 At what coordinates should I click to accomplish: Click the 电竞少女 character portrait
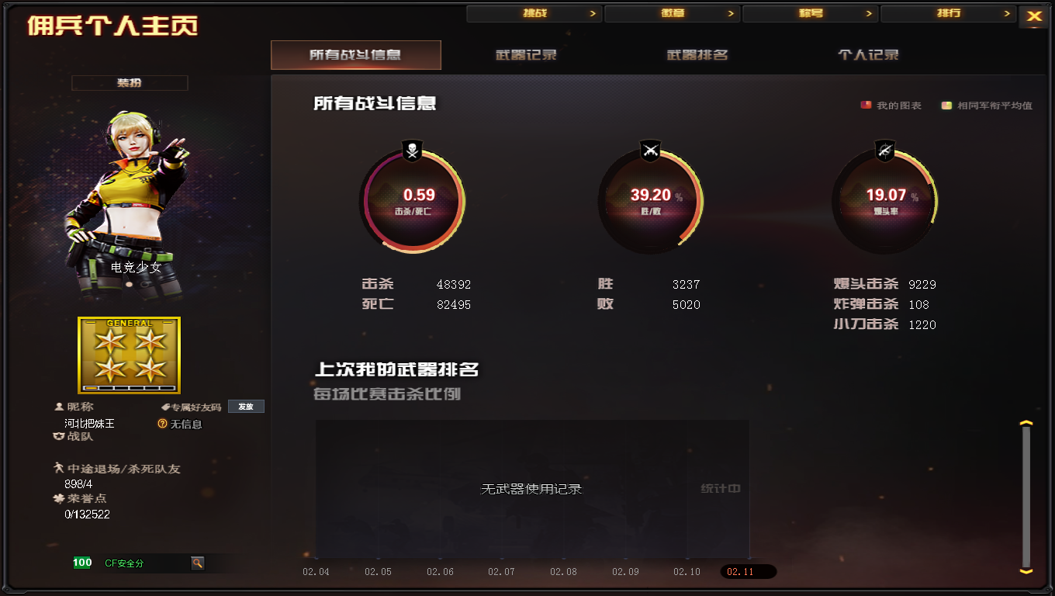(129, 206)
